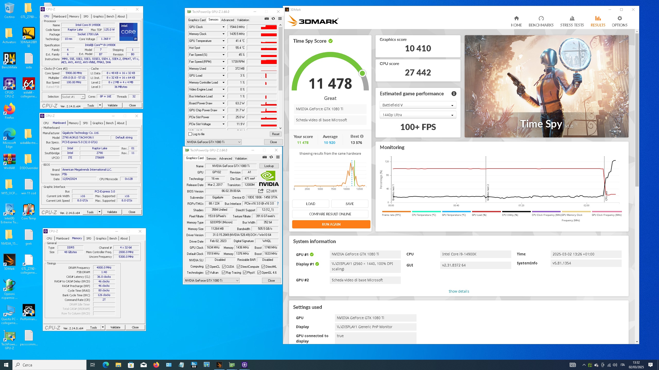Click the BIOS export share icon in GPU-Z
This screenshot has width=659, height=370.
[x=261, y=191]
